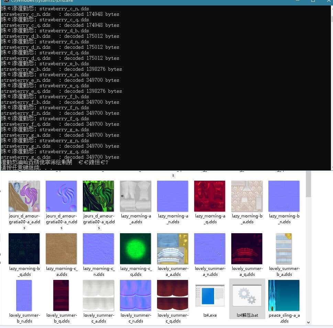This screenshot has height=328, width=333.
Task: Select lovely_summer-c_n.dds purple normal map
Action: 135,295
